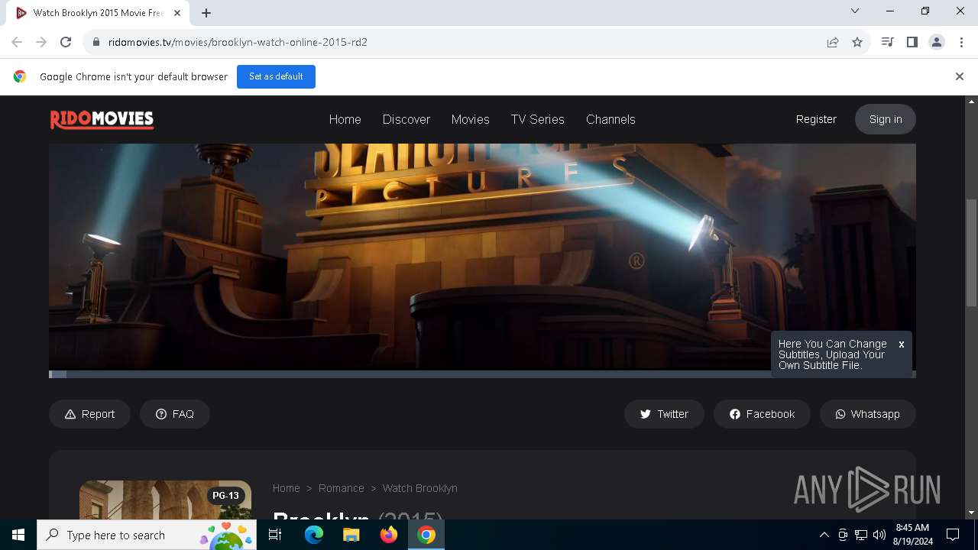The height and width of the screenshot is (550, 978).
Task: Click Chrome taskbar icon
Action: point(426,535)
